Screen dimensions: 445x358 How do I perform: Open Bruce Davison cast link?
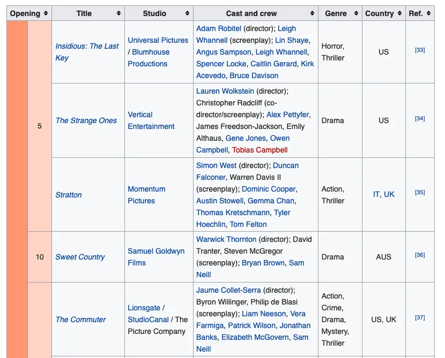254,75
